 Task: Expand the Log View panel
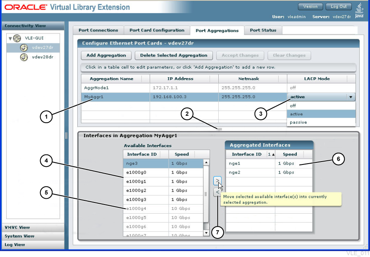click(x=33, y=245)
